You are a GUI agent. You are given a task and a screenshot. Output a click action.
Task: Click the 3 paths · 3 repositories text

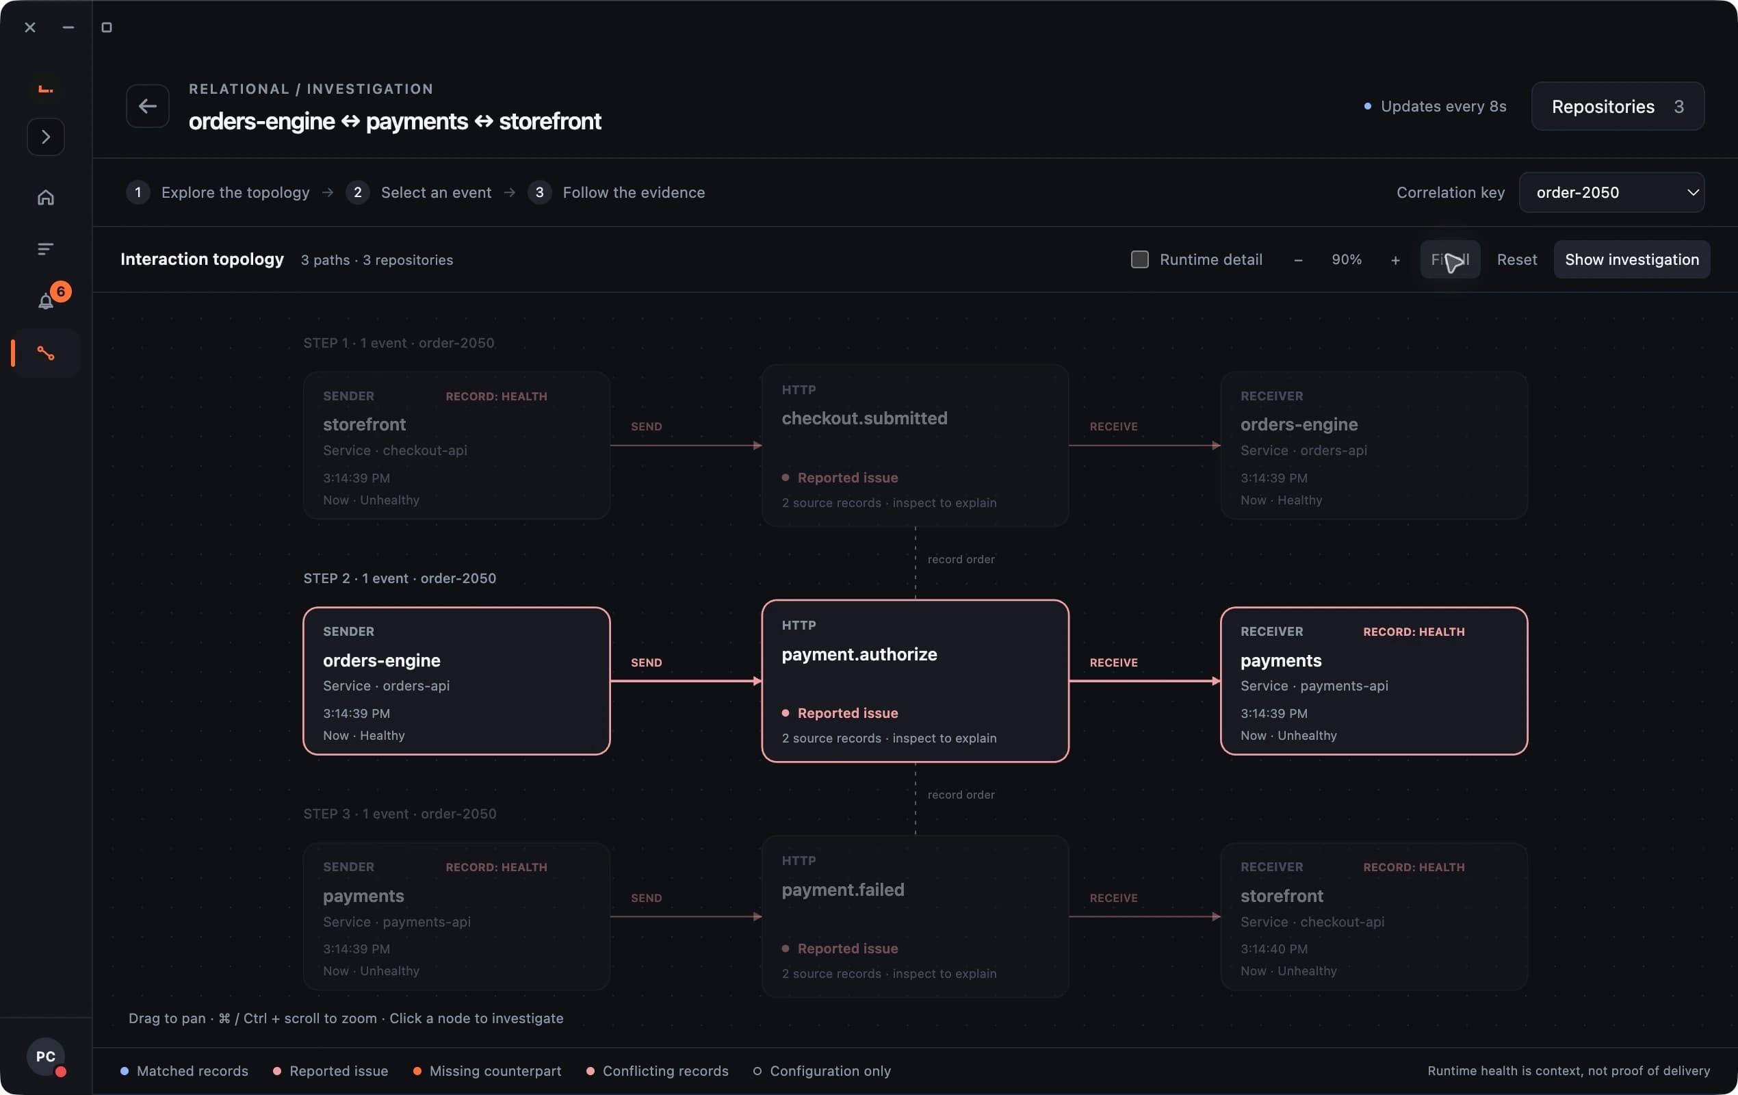tap(377, 260)
